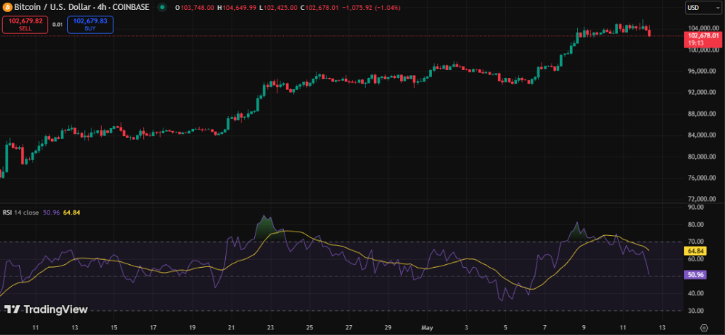Viewport: 725px width, 335px height.
Task: Click the 88,000.00 price axis label
Action: (x=702, y=114)
